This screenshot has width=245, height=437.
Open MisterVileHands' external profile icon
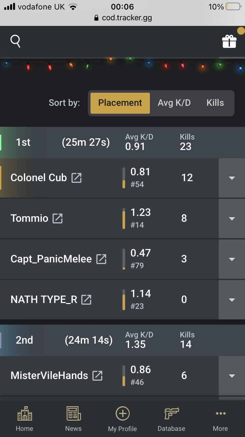tap(97, 376)
